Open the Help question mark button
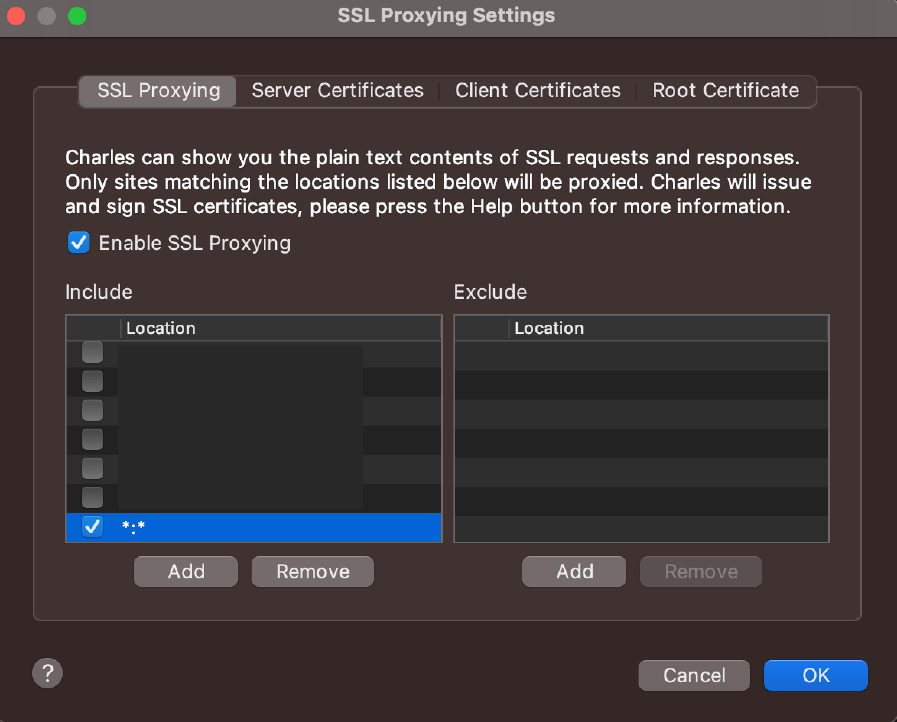 pos(47,673)
